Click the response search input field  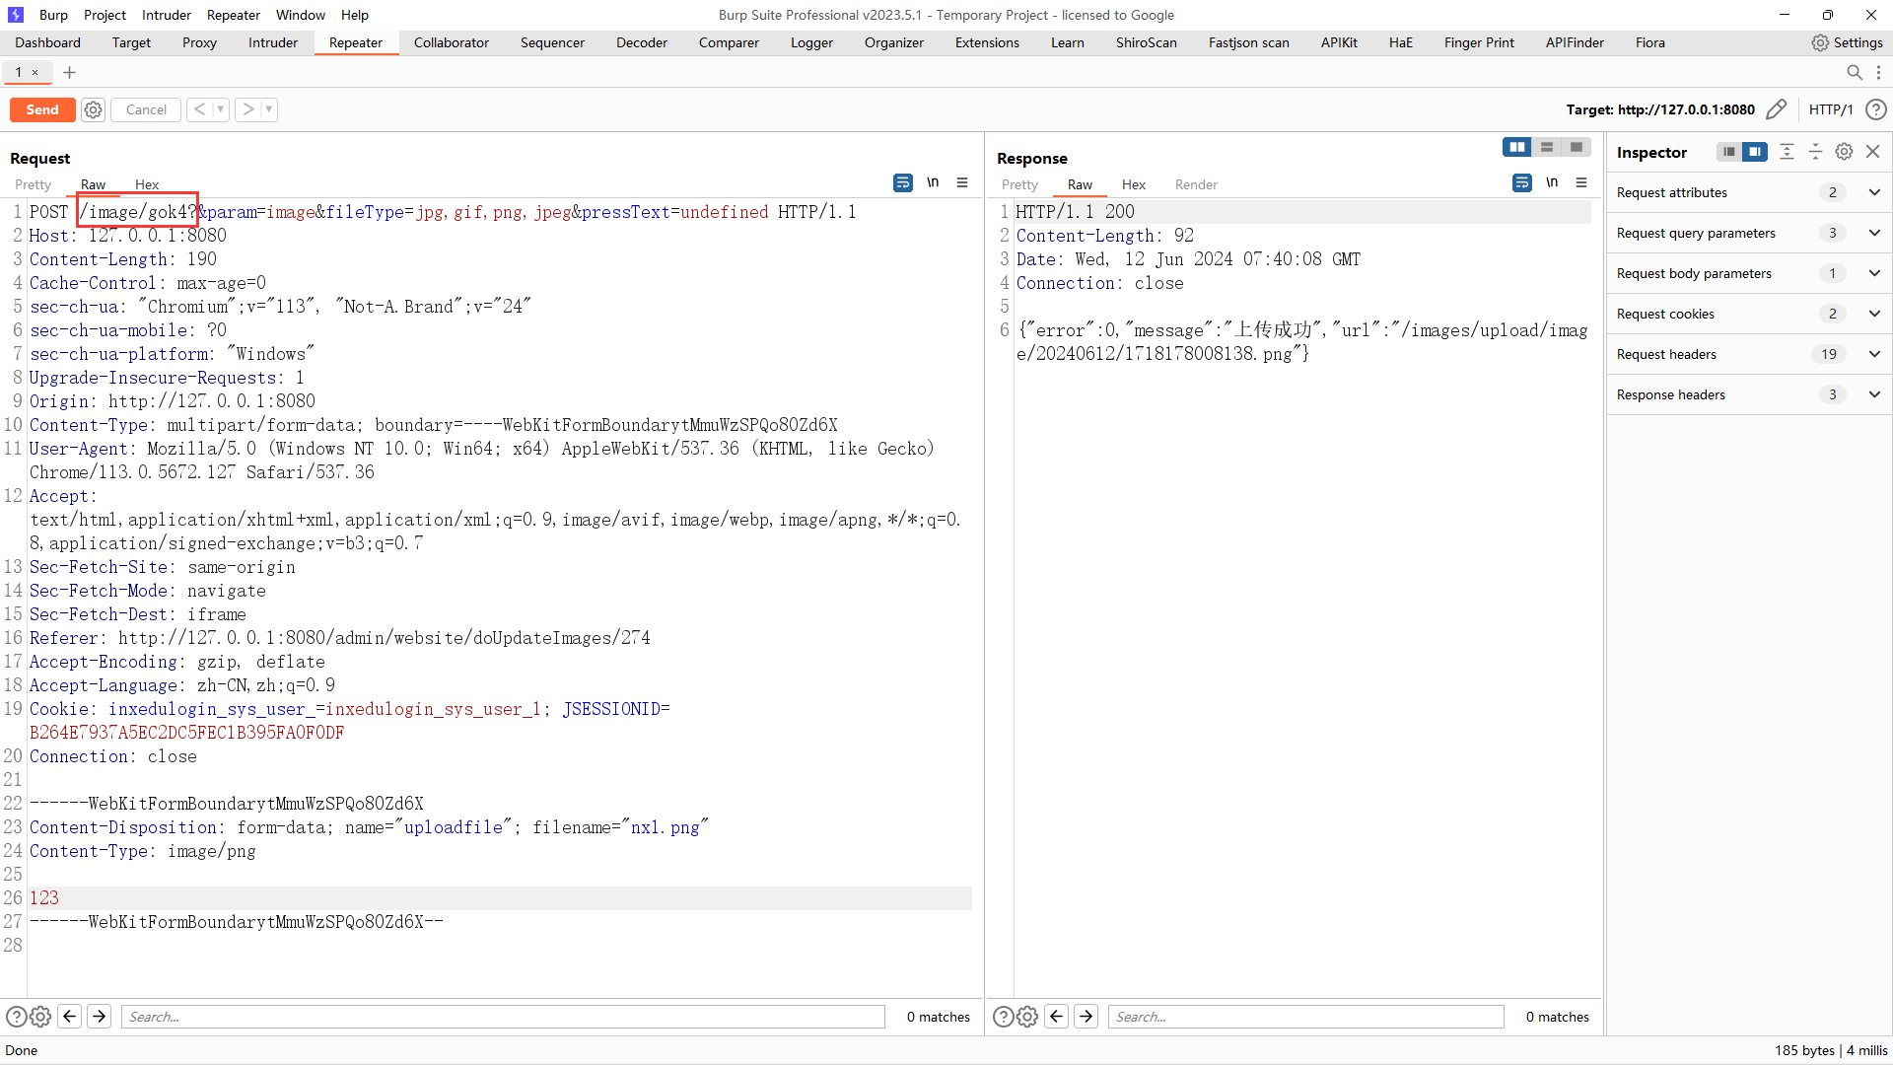pos(1305,1017)
